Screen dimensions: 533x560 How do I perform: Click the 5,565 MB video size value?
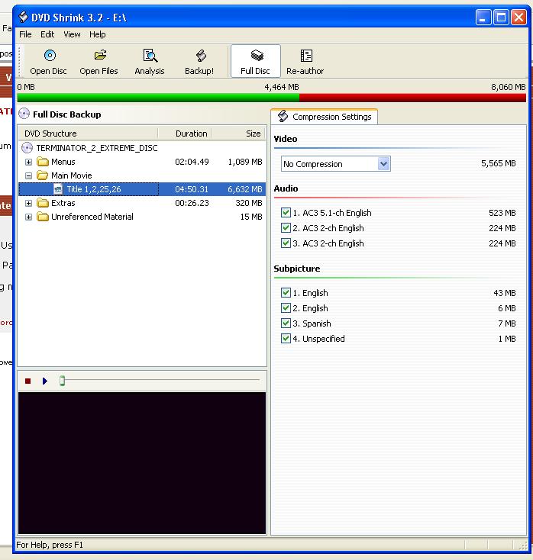click(x=499, y=163)
